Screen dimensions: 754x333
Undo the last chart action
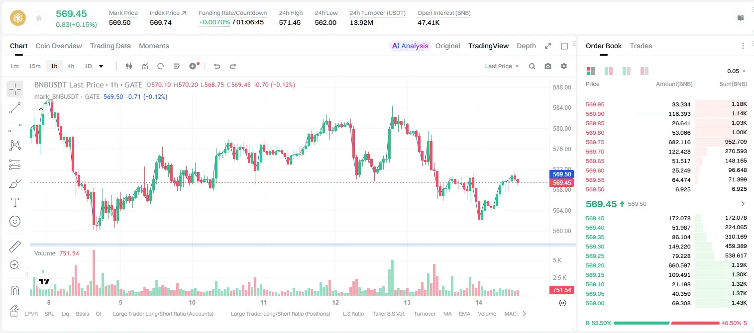[x=216, y=66]
